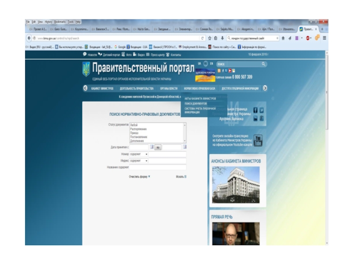The height and width of the screenshot is (265, 353).
Task: Go to browser Home icon
Action: point(283,38)
